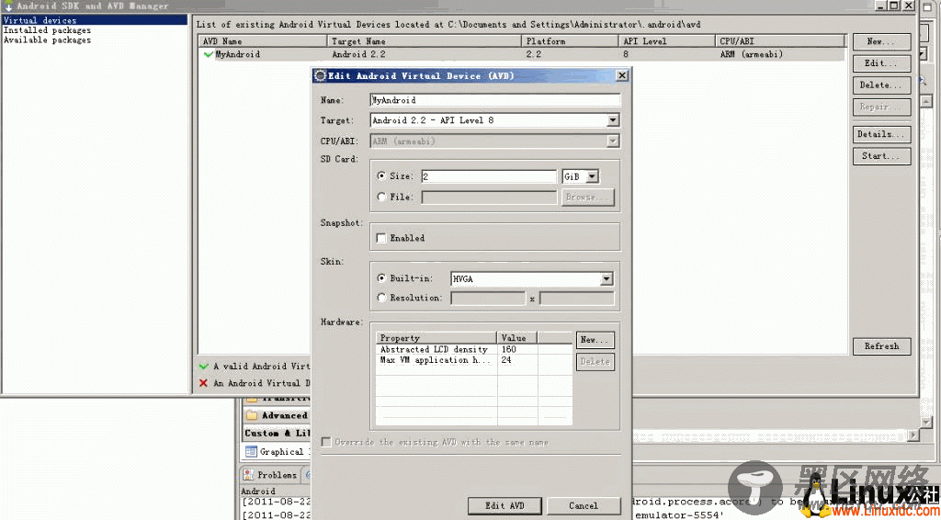Open the Target dropdown Android 2.2
This screenshot has height=520, width=941.
tap(495, 120)
